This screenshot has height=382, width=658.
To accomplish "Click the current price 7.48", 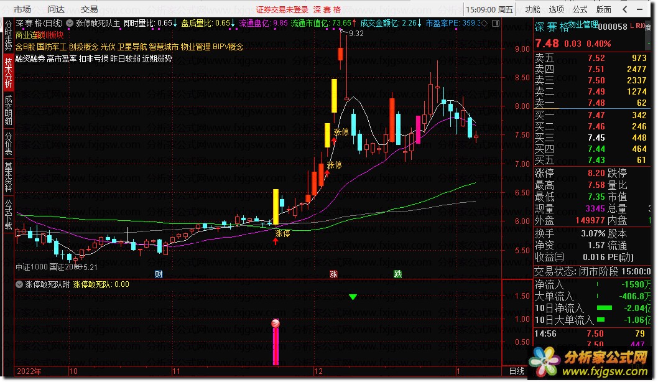I will (547, 43).
